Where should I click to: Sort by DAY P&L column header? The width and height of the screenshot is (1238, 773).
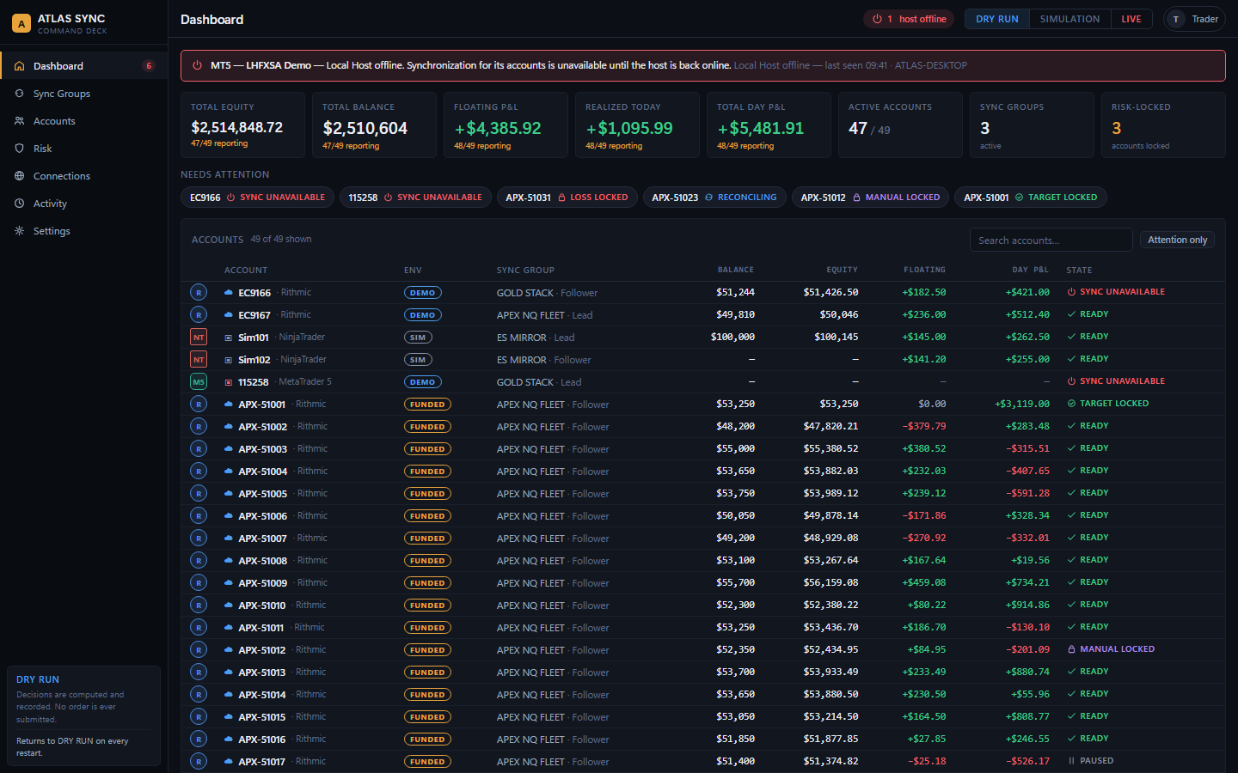pos(1031,270)
